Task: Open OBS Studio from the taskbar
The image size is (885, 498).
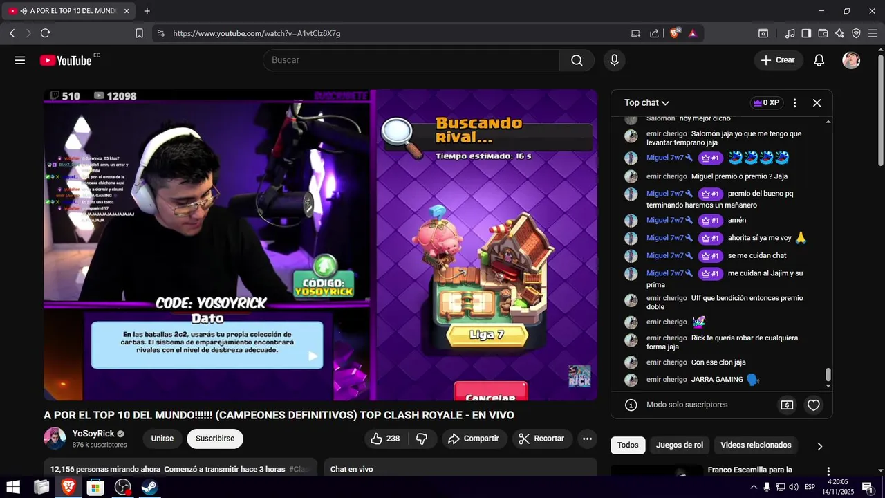Action: (122, 488)
